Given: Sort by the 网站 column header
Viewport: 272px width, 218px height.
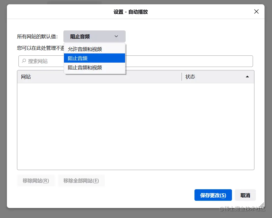Looking at the screenshot, I should (99, 77).
